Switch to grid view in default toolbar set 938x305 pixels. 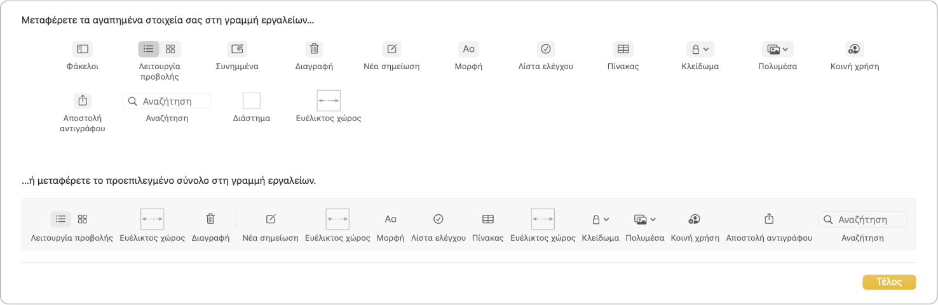(83, 219)
